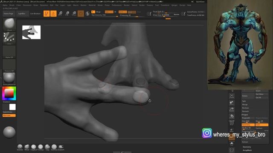273x153 pixels.
Task: Toggle the M material mode
Action: 115,12
